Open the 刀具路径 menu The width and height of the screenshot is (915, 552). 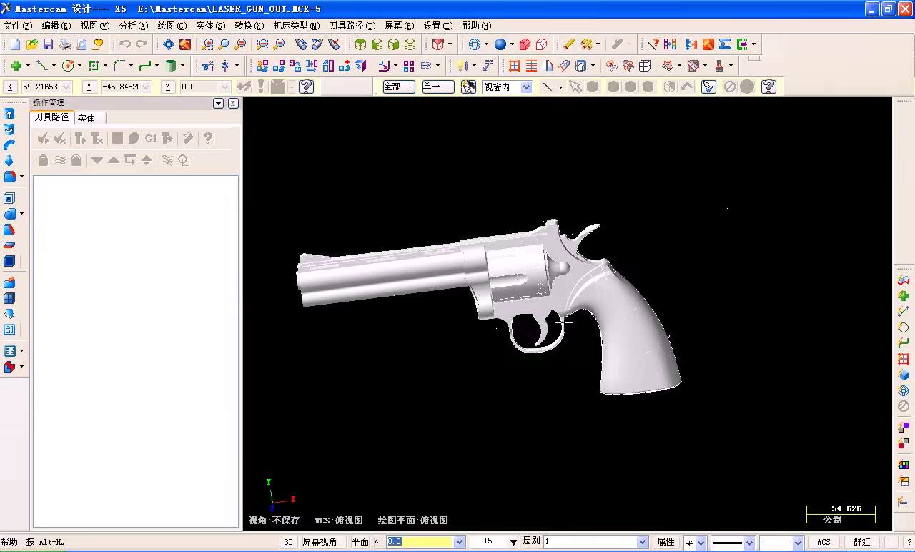coord(352,25)
